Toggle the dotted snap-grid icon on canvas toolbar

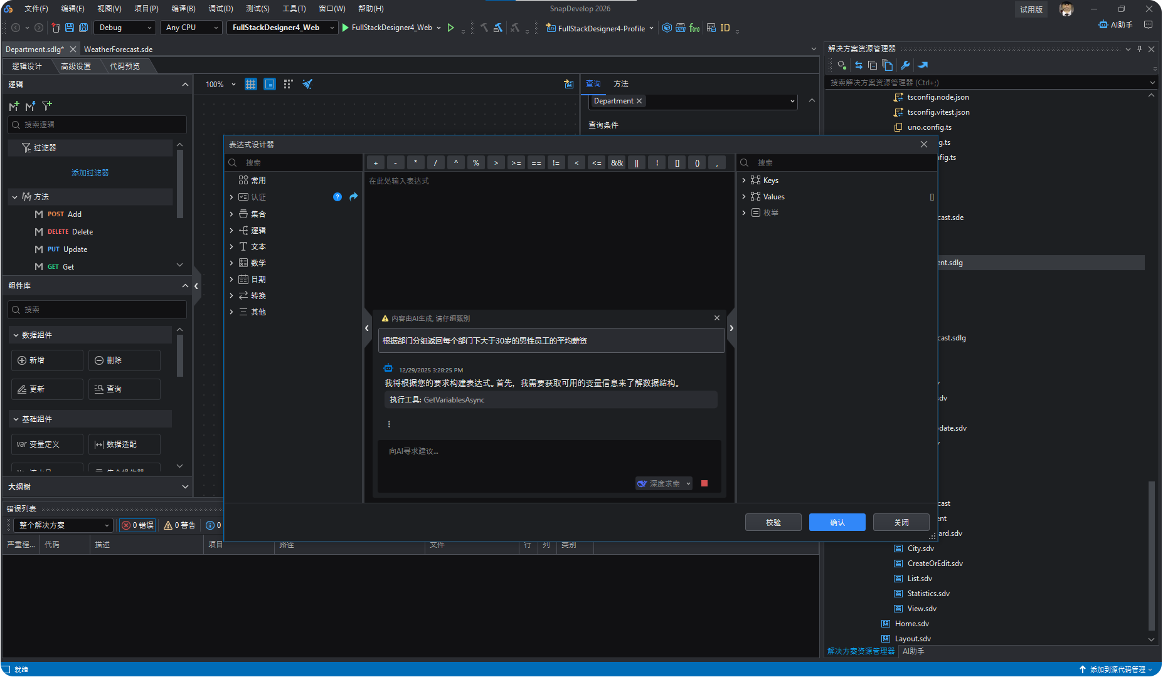coord(288,84)
